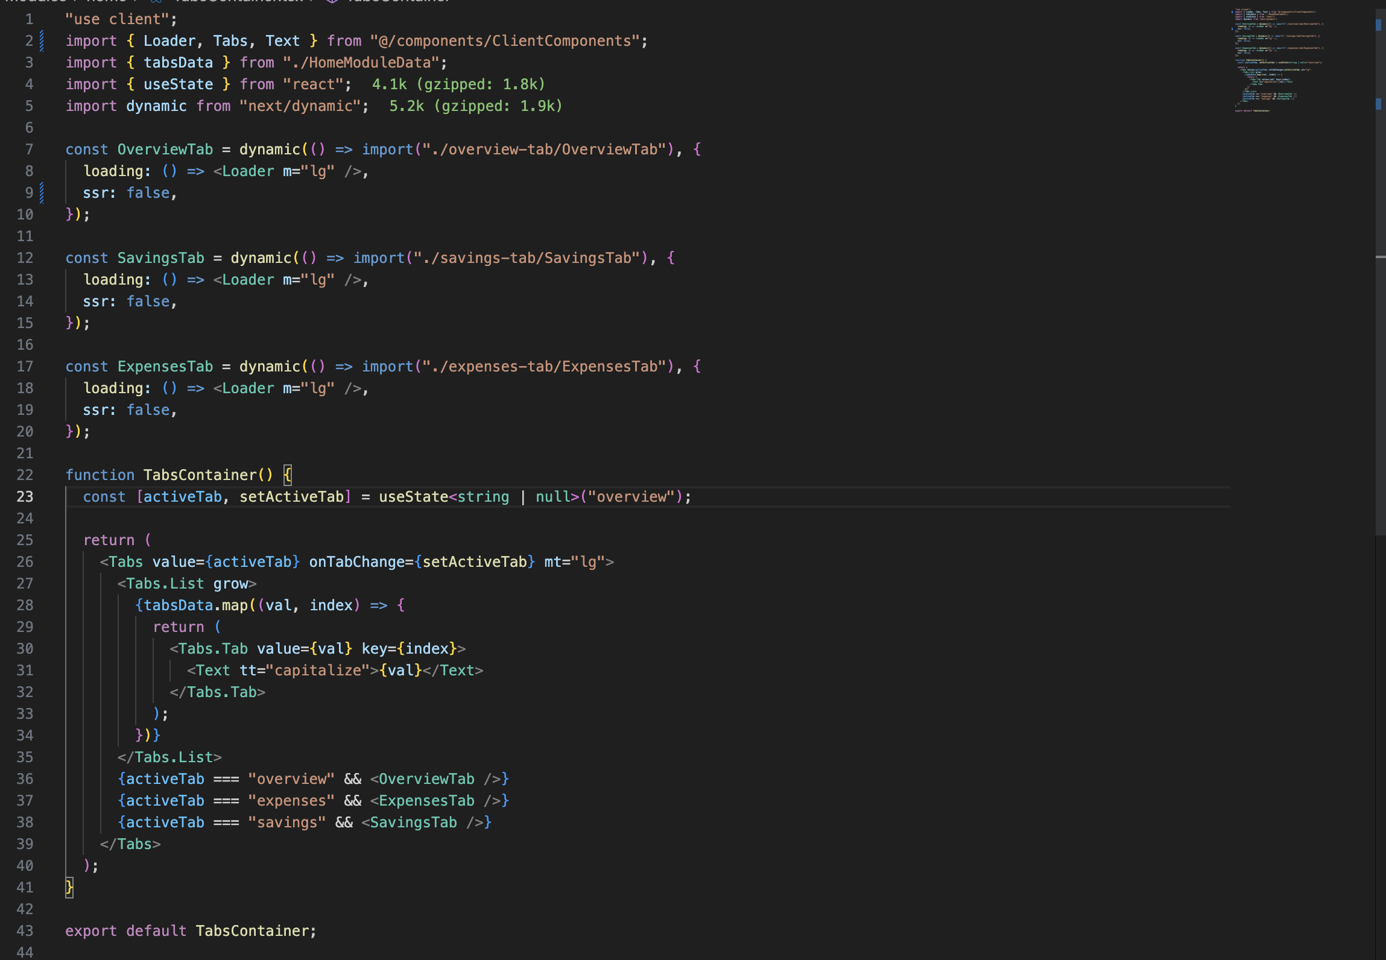This screenshot has width=1386, height=960.
Task: Click export default TabsContainer on line 43
Action: coord(191,930)
